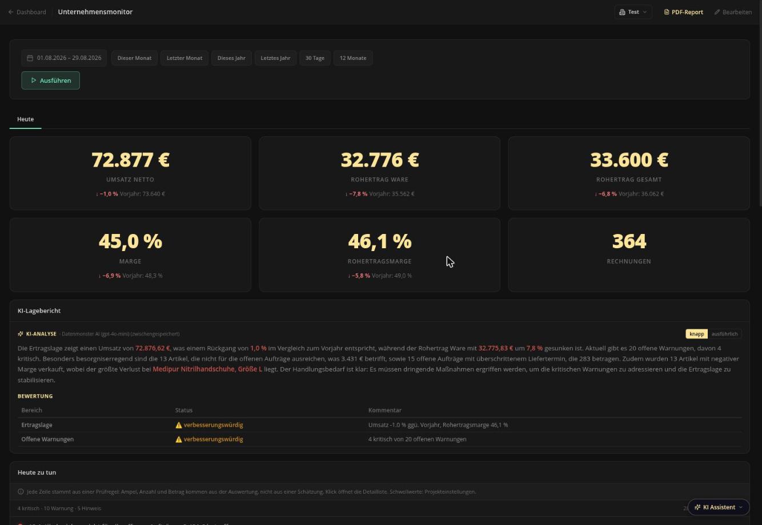Switch KI analysis to ausführlich
This screenshot has height=525, width=762.
[x=724, y=334]
